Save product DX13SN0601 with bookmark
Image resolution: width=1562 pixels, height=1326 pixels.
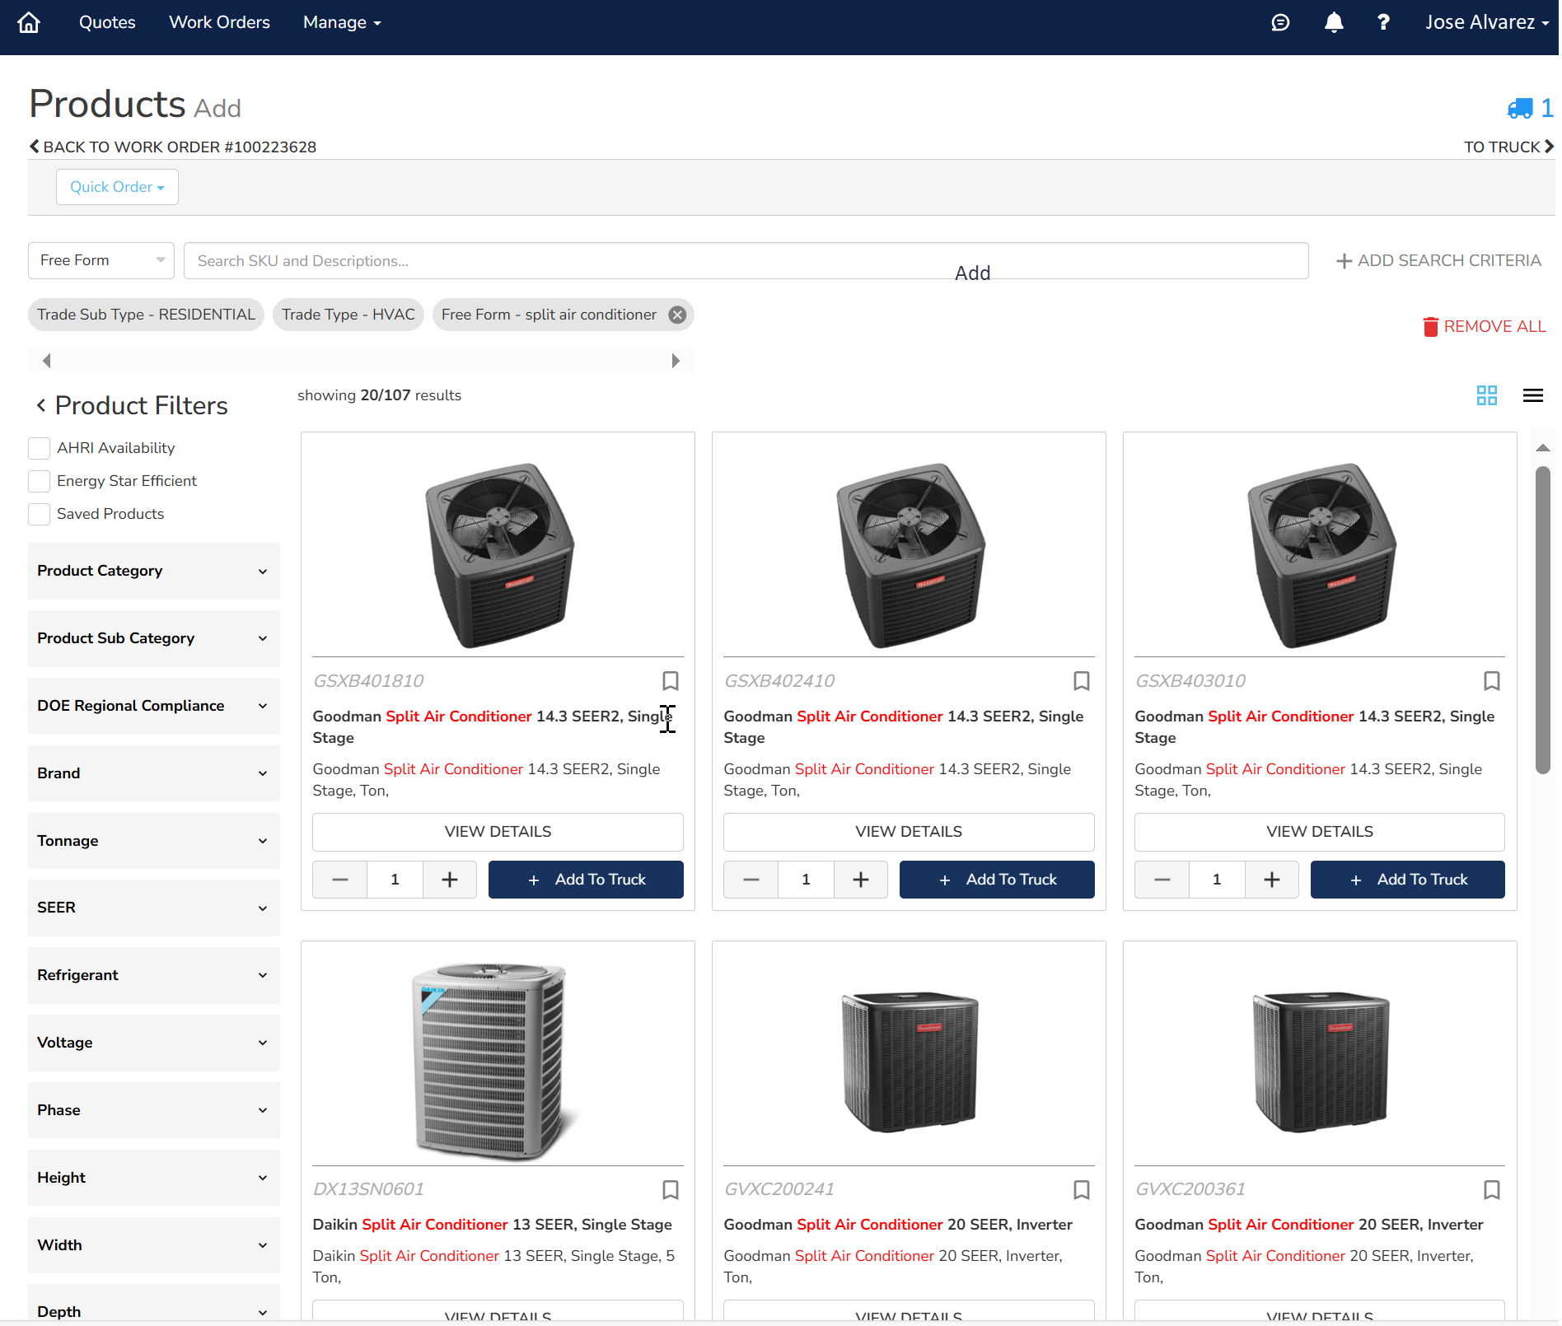click(671, 1189)
